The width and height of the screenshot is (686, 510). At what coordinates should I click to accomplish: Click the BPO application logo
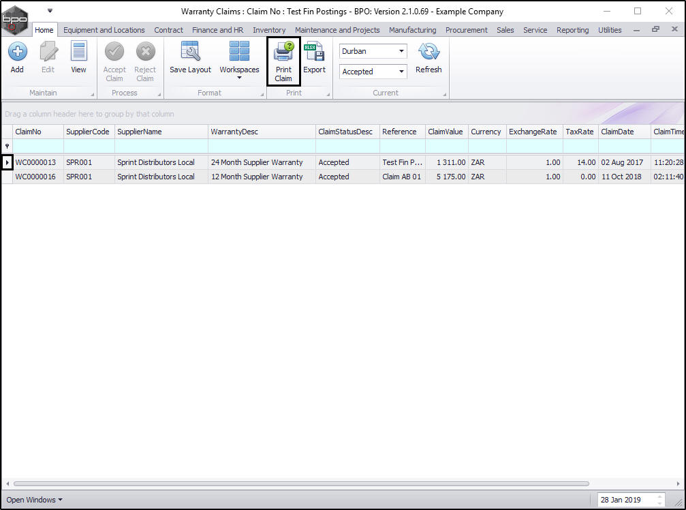(x=14, y=20)
